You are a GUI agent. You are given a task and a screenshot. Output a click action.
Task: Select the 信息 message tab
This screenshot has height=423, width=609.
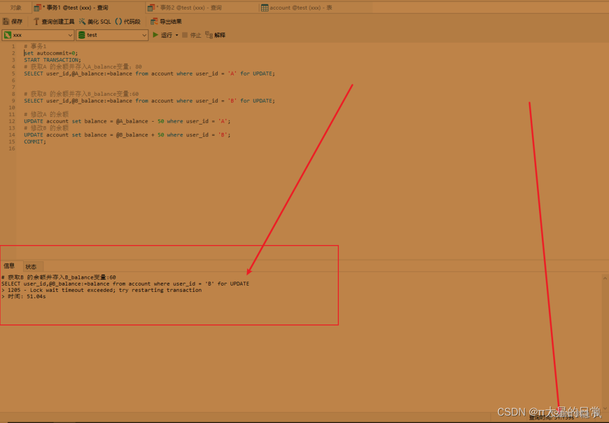pyautogui.click(x=10, y=266)
